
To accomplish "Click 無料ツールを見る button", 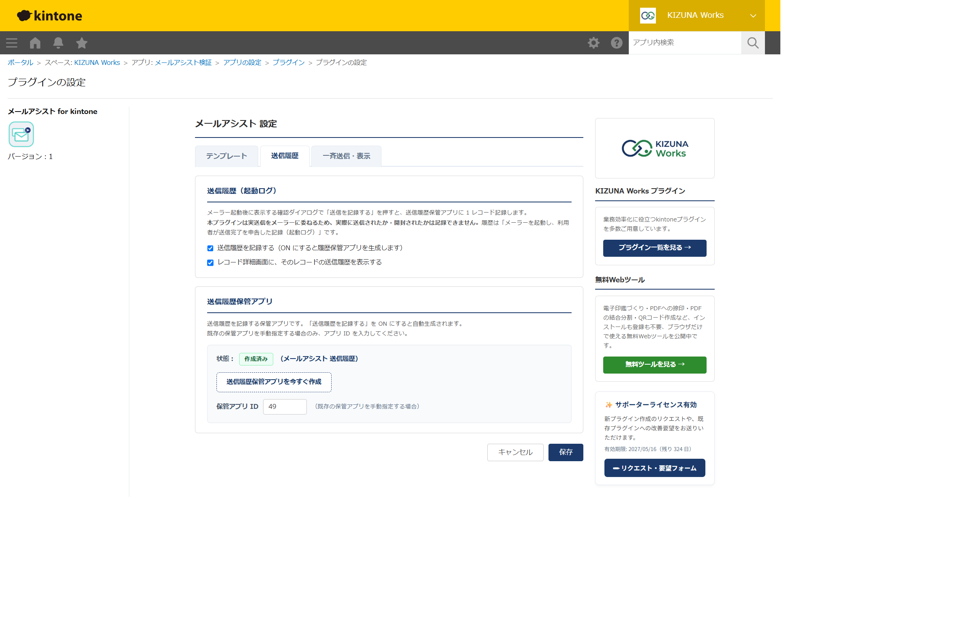I will [655, 365].
